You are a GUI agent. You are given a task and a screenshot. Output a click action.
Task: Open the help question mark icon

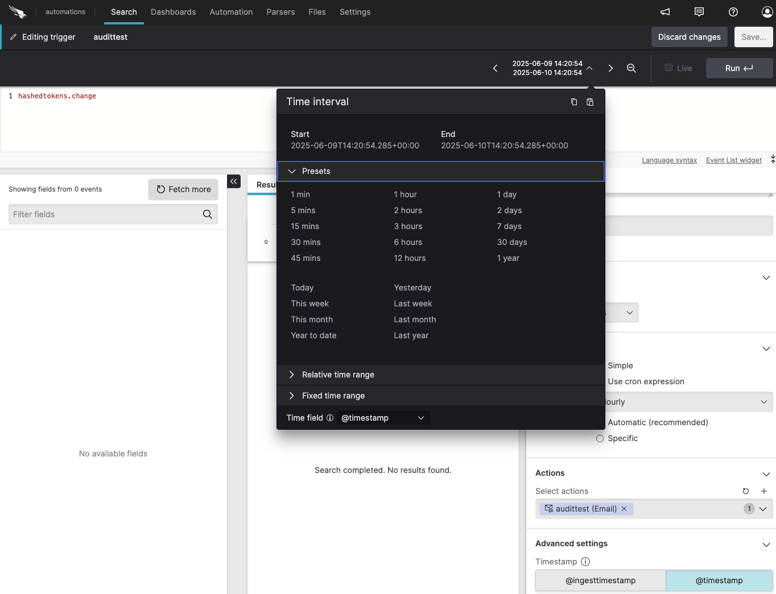(x=733, y=12)
